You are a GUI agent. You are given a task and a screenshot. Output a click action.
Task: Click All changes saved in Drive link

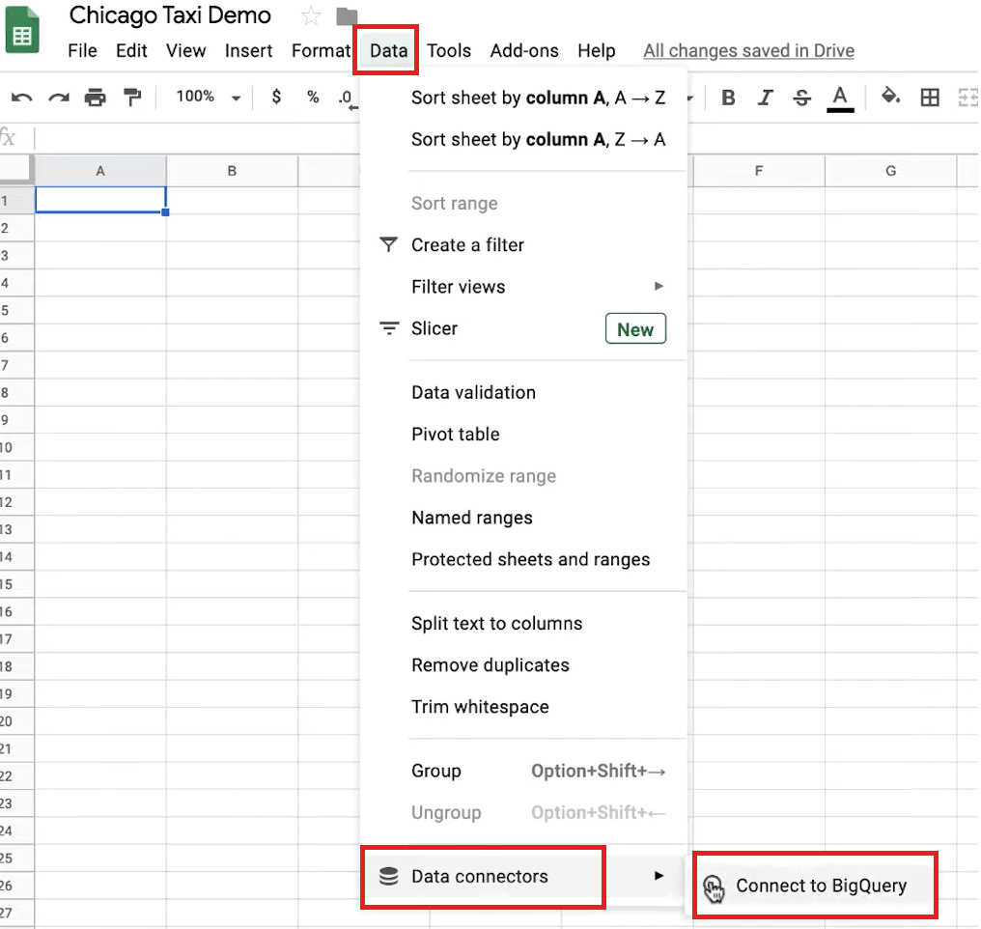point(749,50)
